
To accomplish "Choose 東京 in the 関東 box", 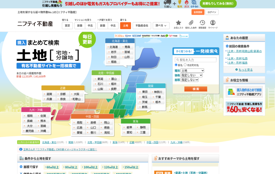I will 144,92.
